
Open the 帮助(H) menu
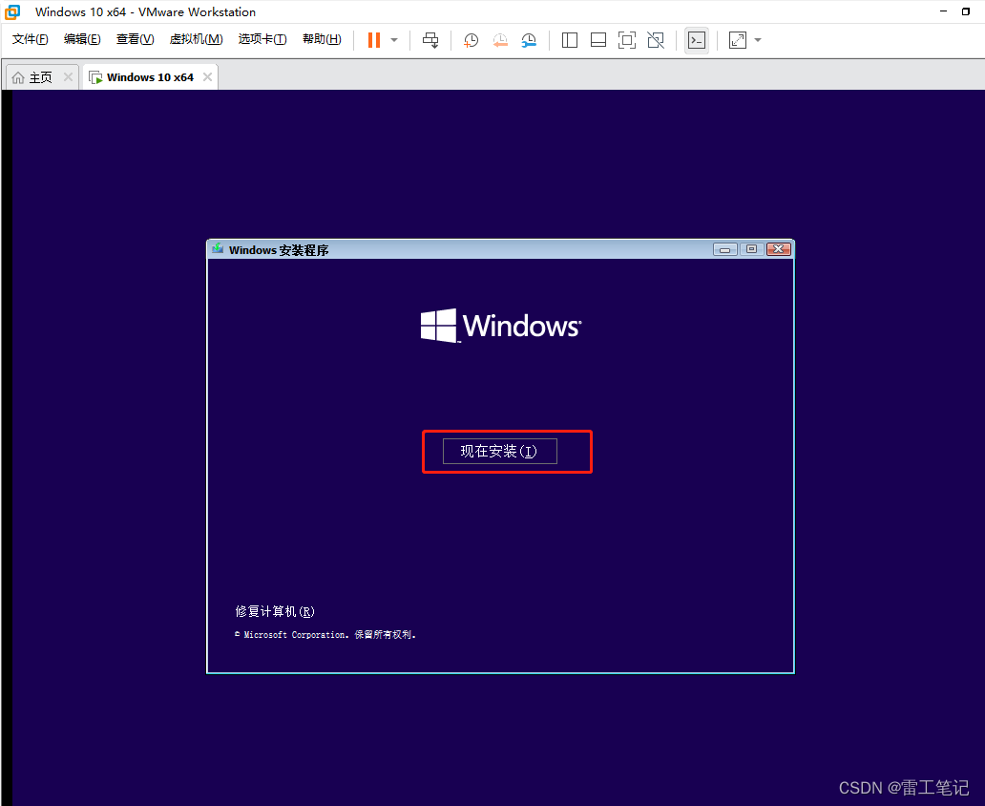[x=322, y=39]
